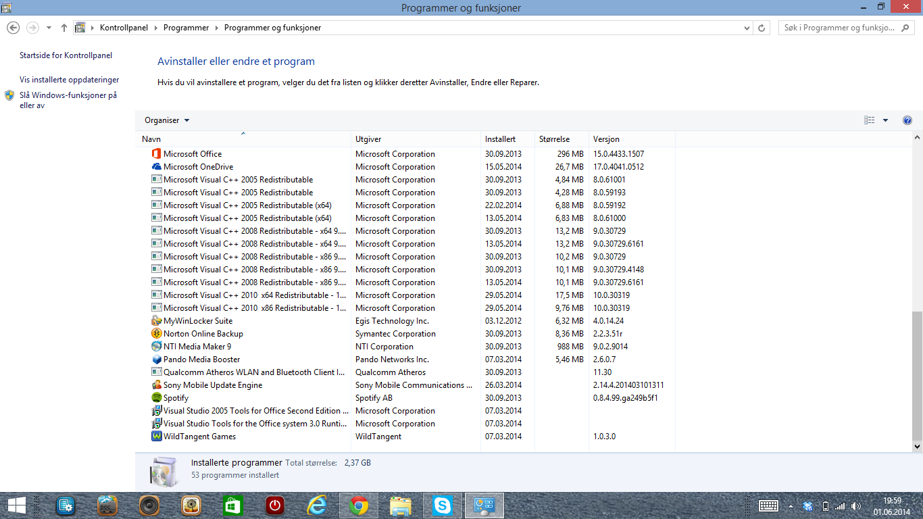Go up one level with up arrow
Image resolution: width=923 pixels, height=519 pixels.
pyautogui.click(x=64, y=28)
